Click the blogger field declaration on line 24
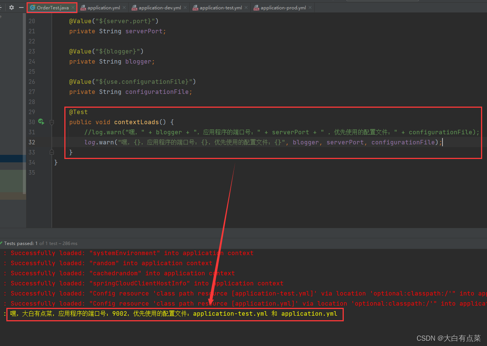 click(112, 62)
